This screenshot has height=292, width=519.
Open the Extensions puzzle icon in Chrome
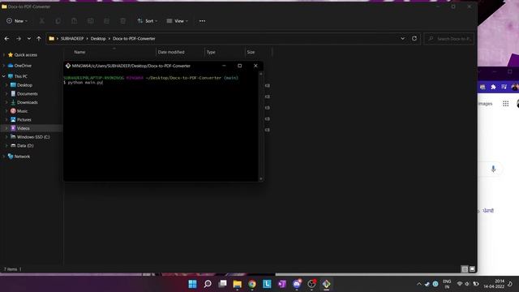pyautogui.click(x=493, y=87)
